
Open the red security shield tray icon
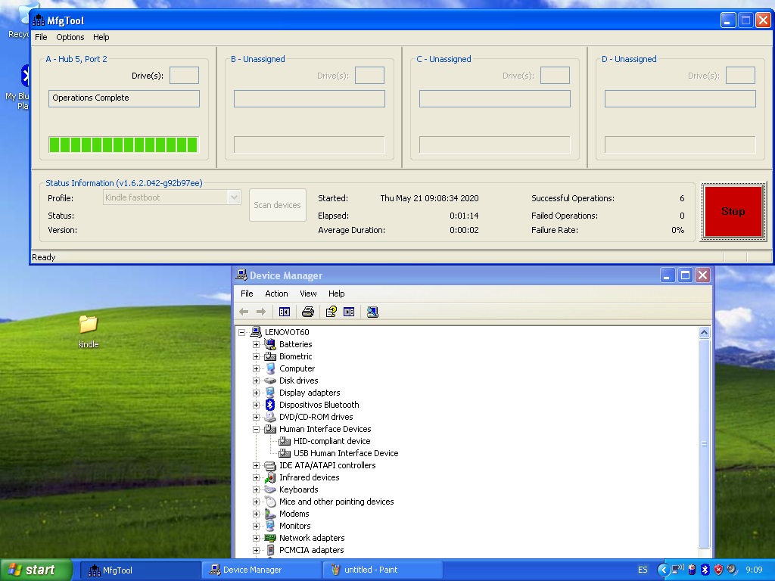point(717,570)
